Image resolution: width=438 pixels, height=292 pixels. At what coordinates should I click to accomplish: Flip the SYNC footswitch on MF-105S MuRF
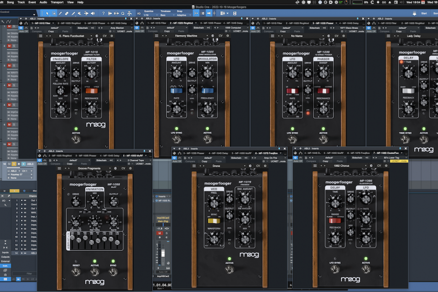[113, 272]
